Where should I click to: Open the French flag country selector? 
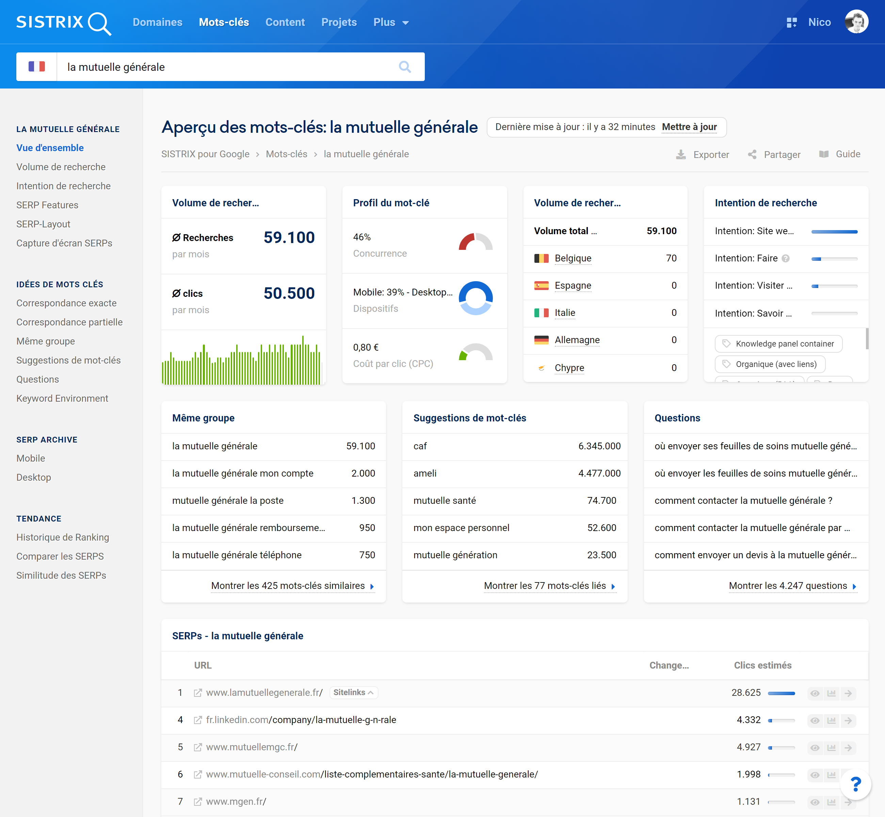click(x=37, y=67)
